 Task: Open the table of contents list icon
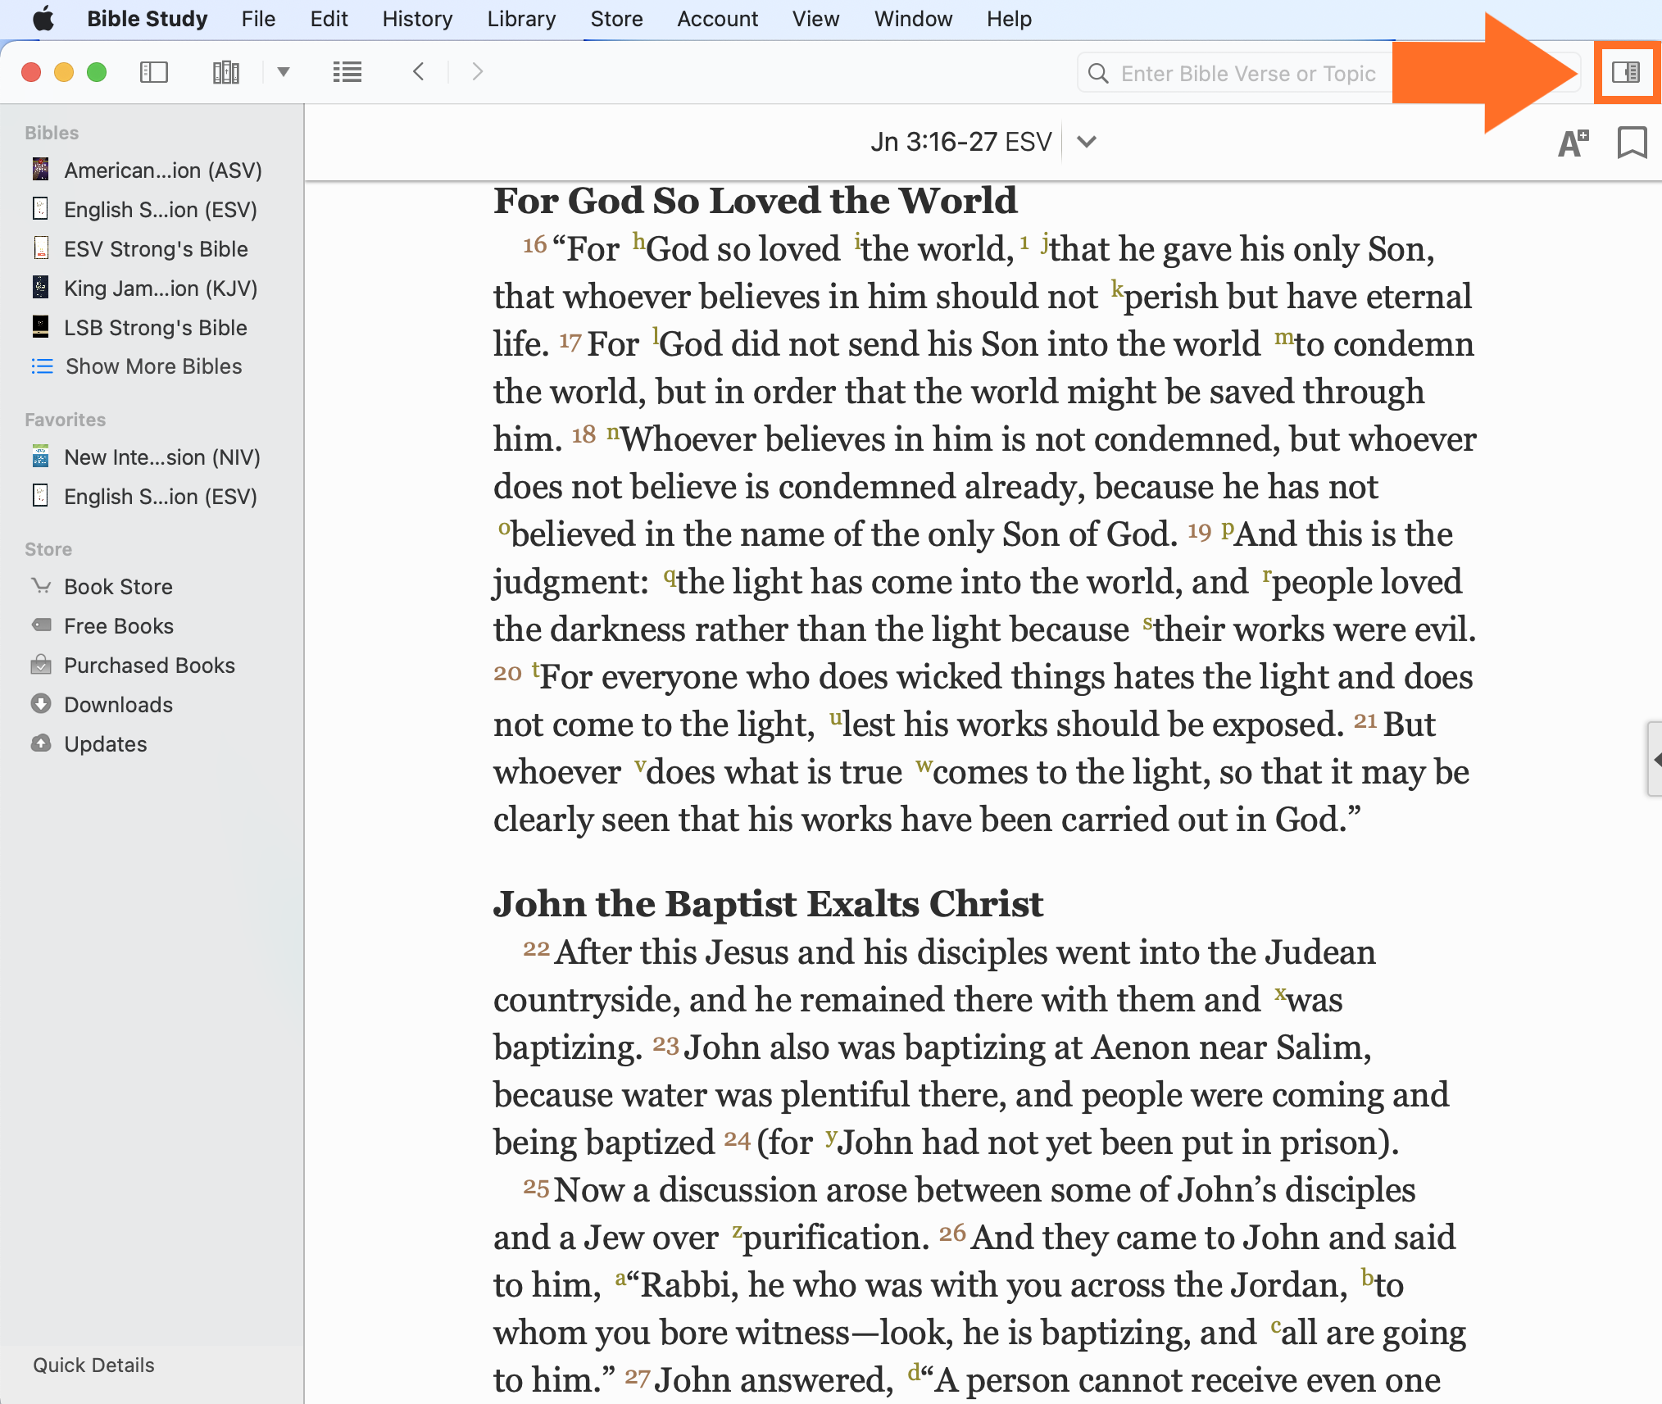[347, 72]
